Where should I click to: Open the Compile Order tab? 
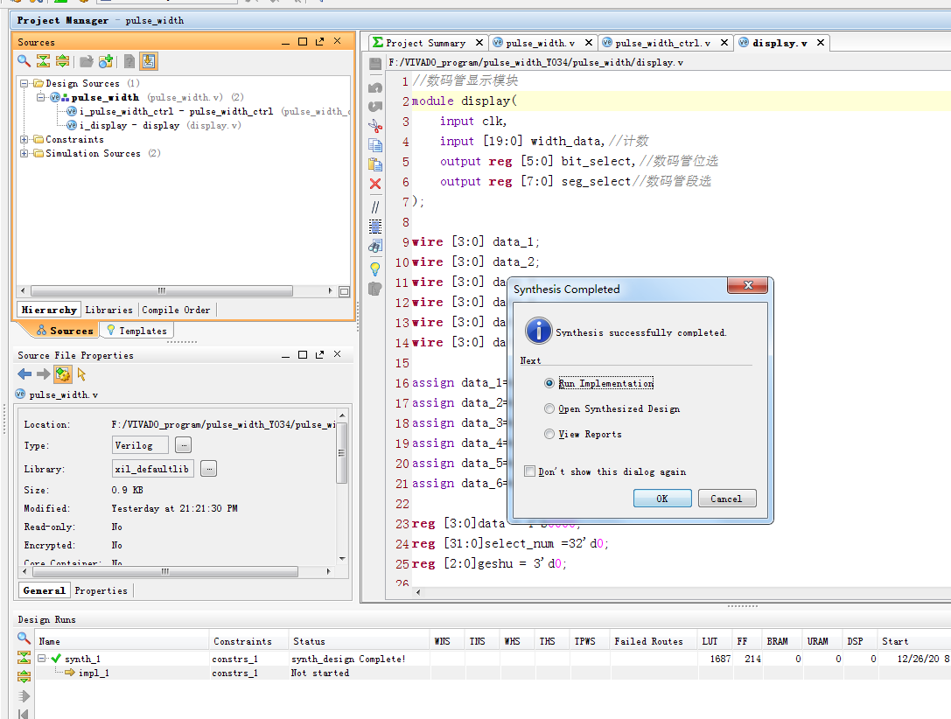coord(176,310)
